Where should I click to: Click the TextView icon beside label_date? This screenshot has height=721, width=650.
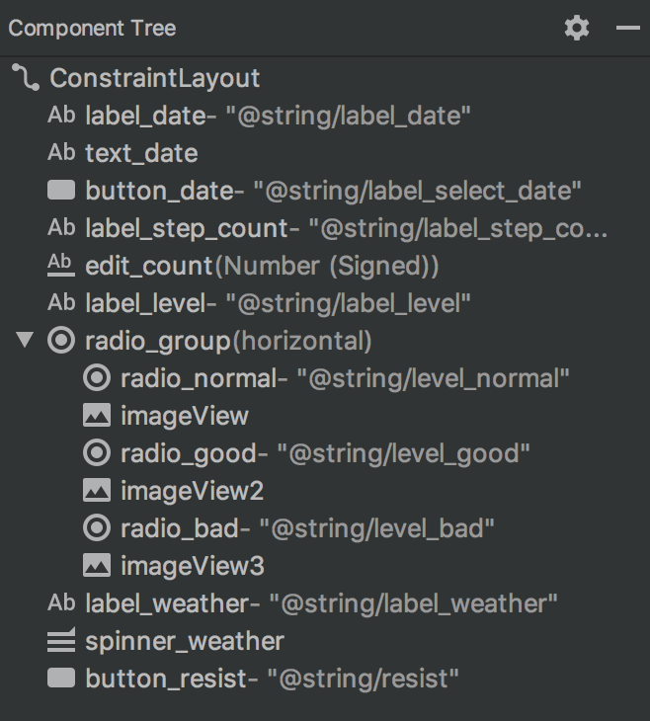point(61,115)
